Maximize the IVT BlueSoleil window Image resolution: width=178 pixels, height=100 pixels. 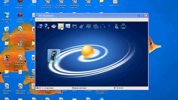point(142,16)
